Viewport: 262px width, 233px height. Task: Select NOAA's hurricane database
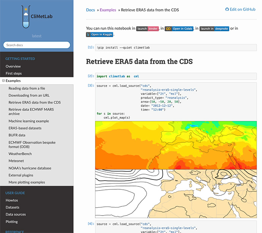30,168
